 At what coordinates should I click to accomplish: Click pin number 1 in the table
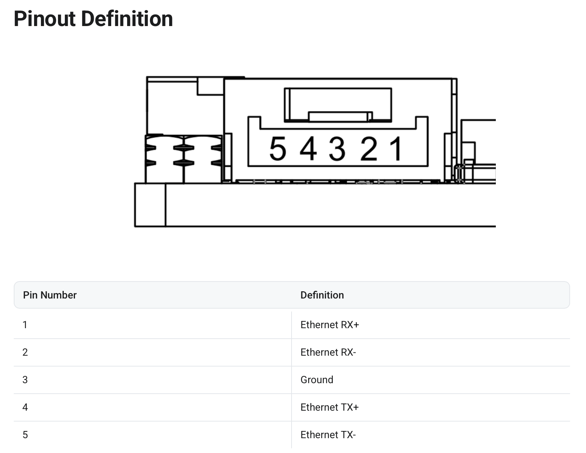click(25, 325)
